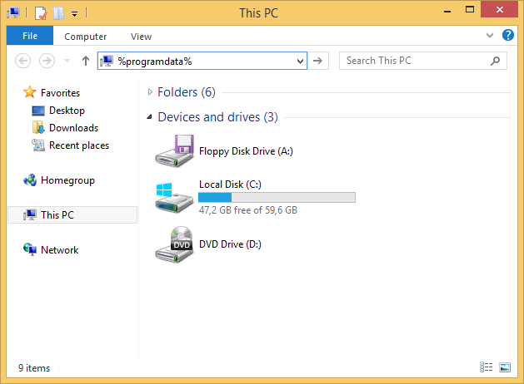Select the Floppy Disk Drive icon
The width and height of the screenshot is (524, 384).
click(x=174, y=150)
